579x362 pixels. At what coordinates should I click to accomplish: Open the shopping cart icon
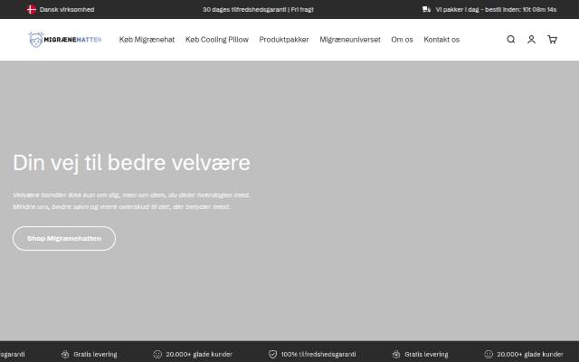pos(552,39)
